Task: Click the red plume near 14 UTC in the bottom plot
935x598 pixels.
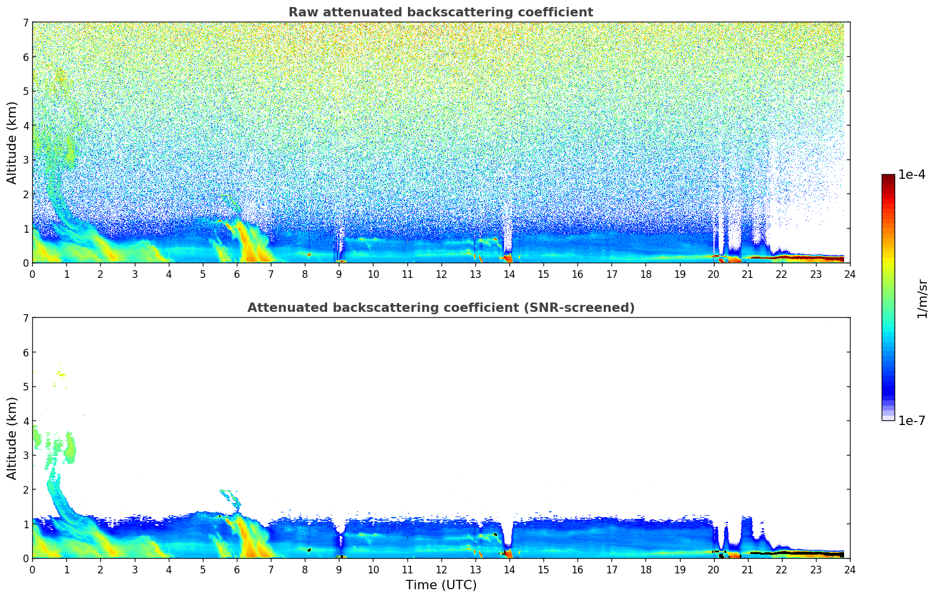Action: (508, 553)
